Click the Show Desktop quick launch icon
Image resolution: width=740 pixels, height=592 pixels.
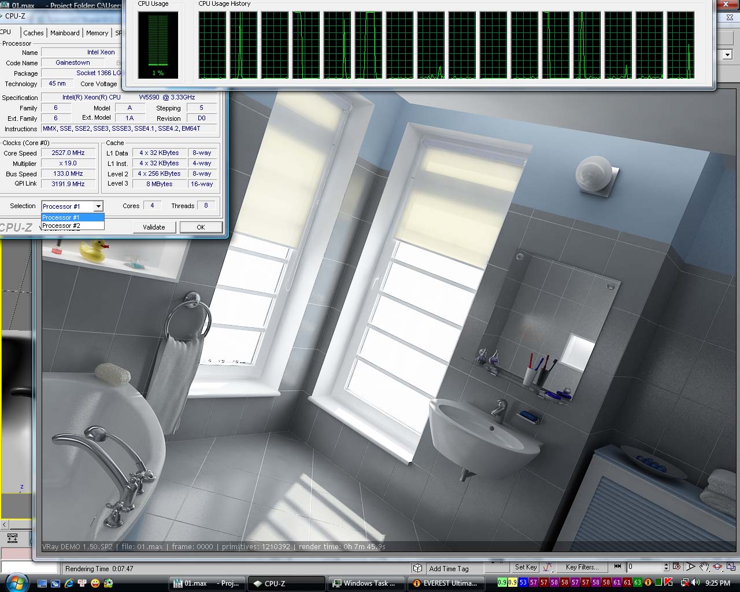pos(42,583)
